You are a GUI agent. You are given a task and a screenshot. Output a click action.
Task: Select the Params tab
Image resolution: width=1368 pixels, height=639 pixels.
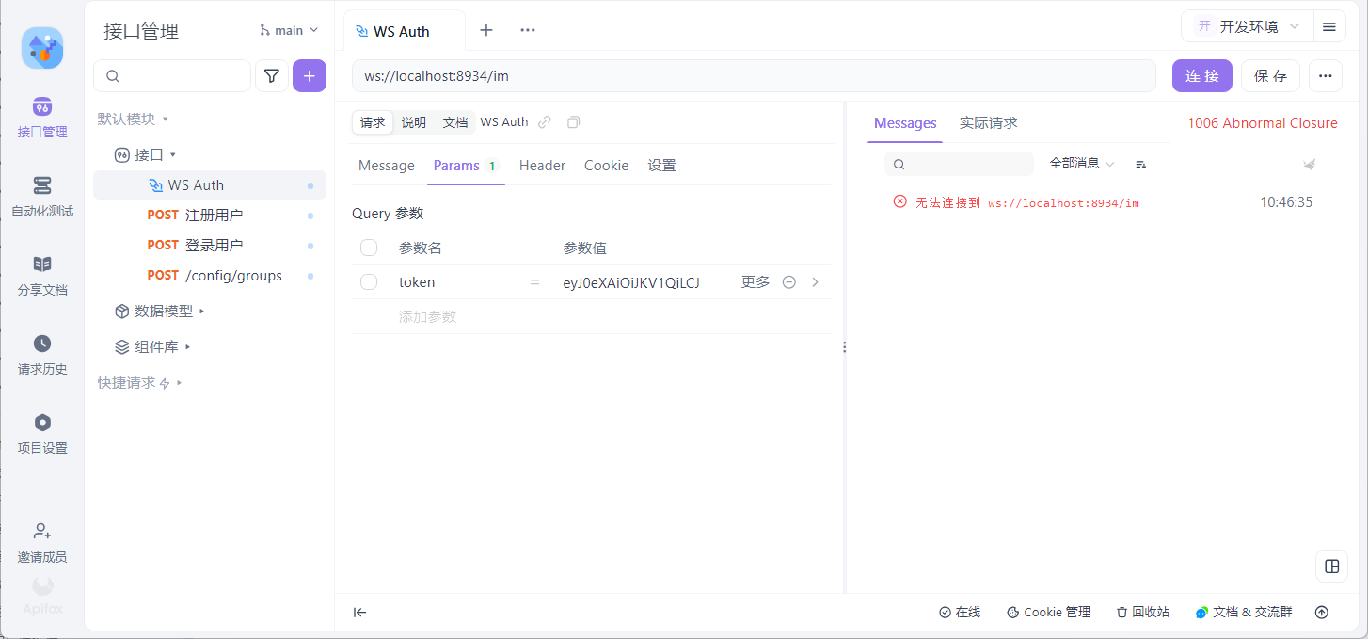click(467, 166)
